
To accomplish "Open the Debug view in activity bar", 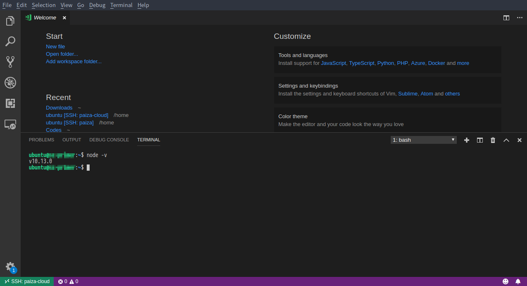I will click(x=10, y=83).
